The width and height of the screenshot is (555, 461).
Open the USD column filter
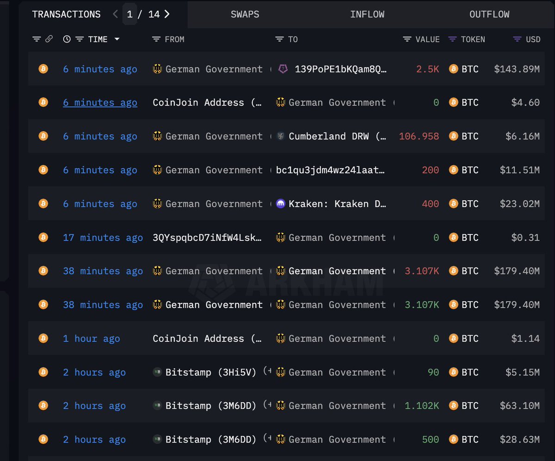coord(517,39)
